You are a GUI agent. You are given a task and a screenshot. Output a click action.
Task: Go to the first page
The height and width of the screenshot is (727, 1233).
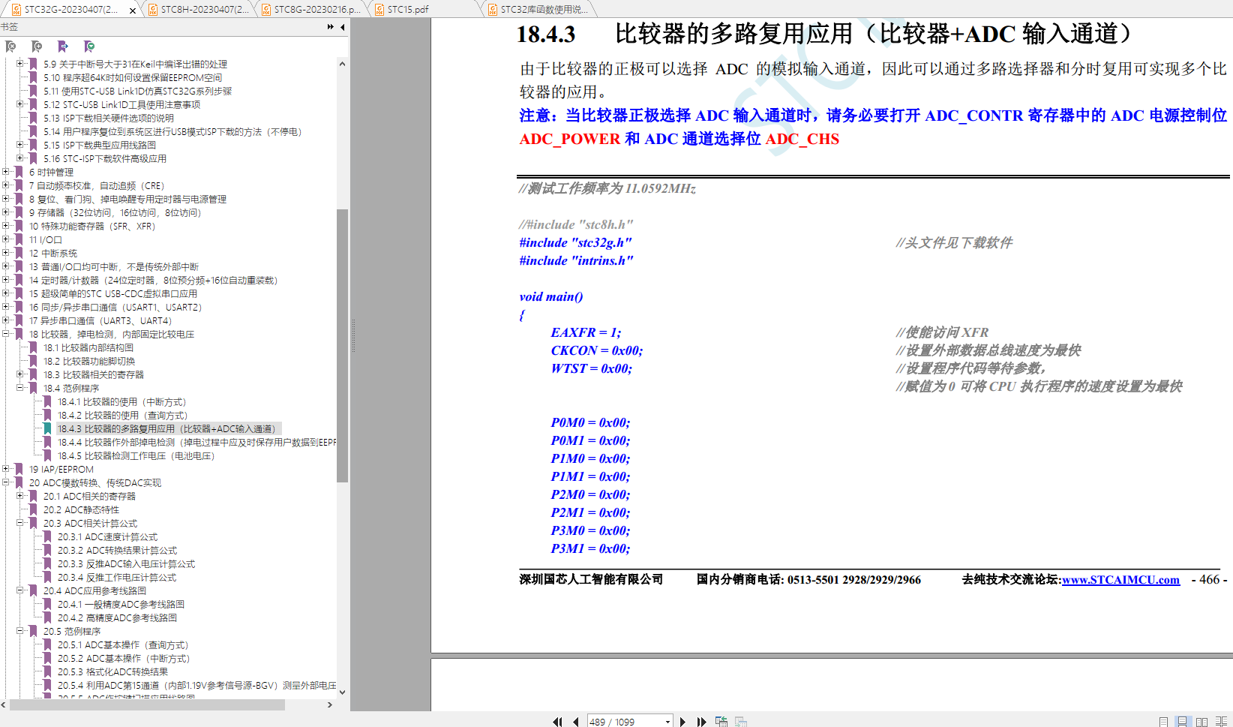pyautogui.click(x=557, y=722)
